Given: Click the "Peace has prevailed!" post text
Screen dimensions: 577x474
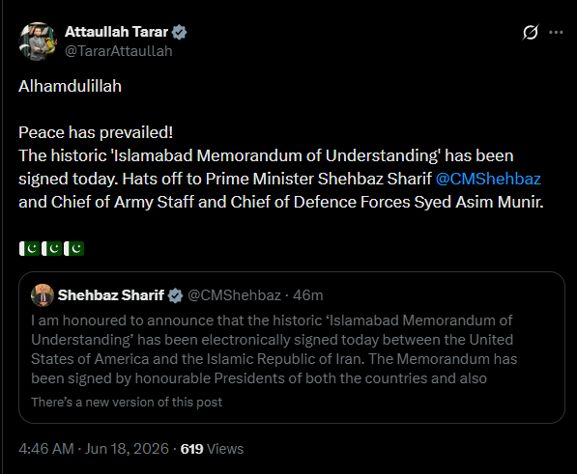Looking at the screenshot, I should coord(96,132).
